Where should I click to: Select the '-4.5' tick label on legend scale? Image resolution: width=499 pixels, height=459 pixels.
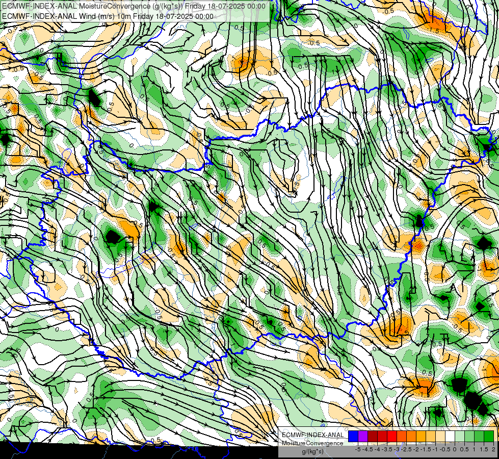369,449
